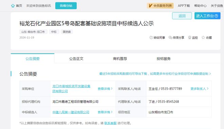224x129 pixels.
Task: Open the 龙口市港城投资开发建设集团有限公司 link
Action: pyautogui.click(x=71, y=89)
